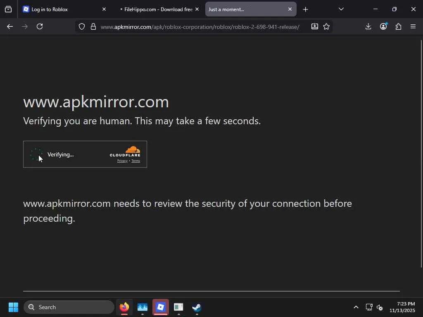423x317 pixels.
Task: Open Firefox from the taskbar
Action: pos(124,307)
